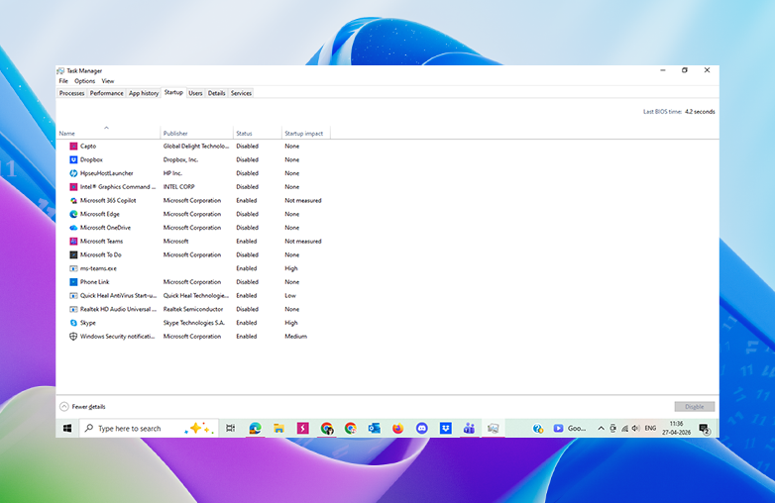The height and width of the screenshot is (503, 775).
Task: Click the Quick Heal AntiVirus row icon
Action: [x=73, y=296]
